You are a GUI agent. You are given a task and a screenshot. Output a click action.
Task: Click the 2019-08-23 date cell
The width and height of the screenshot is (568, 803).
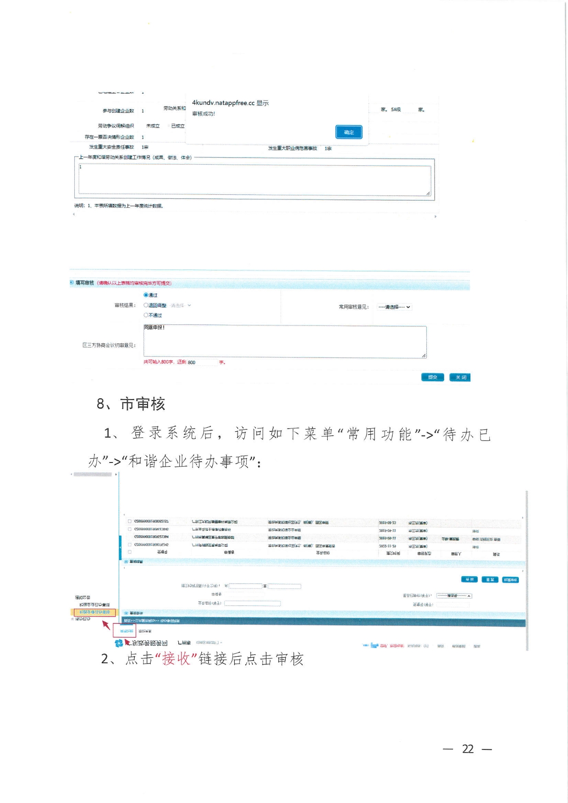pyautogui.click(x=387, y=522)
